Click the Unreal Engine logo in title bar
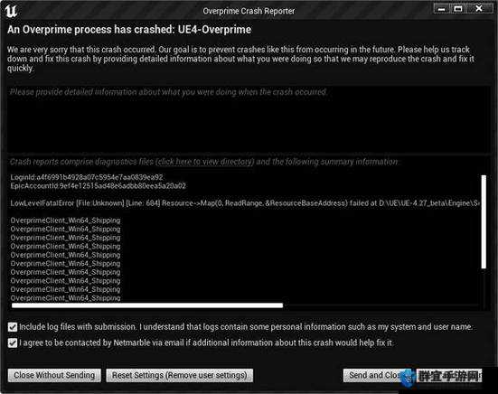 (x=11, y=11)
